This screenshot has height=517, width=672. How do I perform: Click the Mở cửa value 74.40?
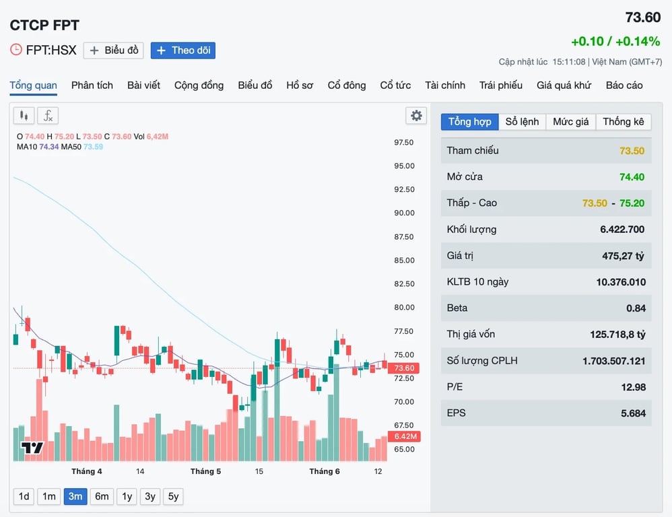point(632,177)
